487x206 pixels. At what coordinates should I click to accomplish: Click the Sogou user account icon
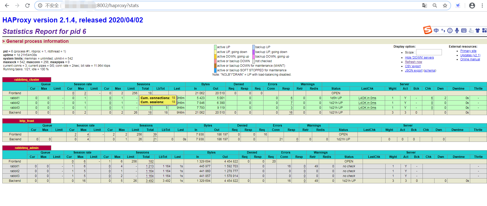pyautogui.click(x=471, y=31)
